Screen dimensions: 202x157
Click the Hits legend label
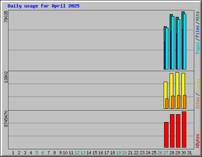(198, 16)
